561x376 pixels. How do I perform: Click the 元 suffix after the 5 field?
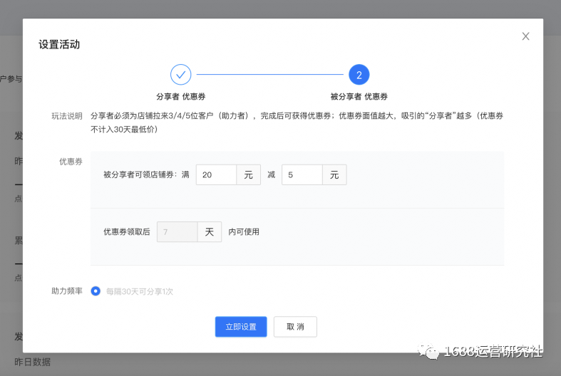click(334, 174)
